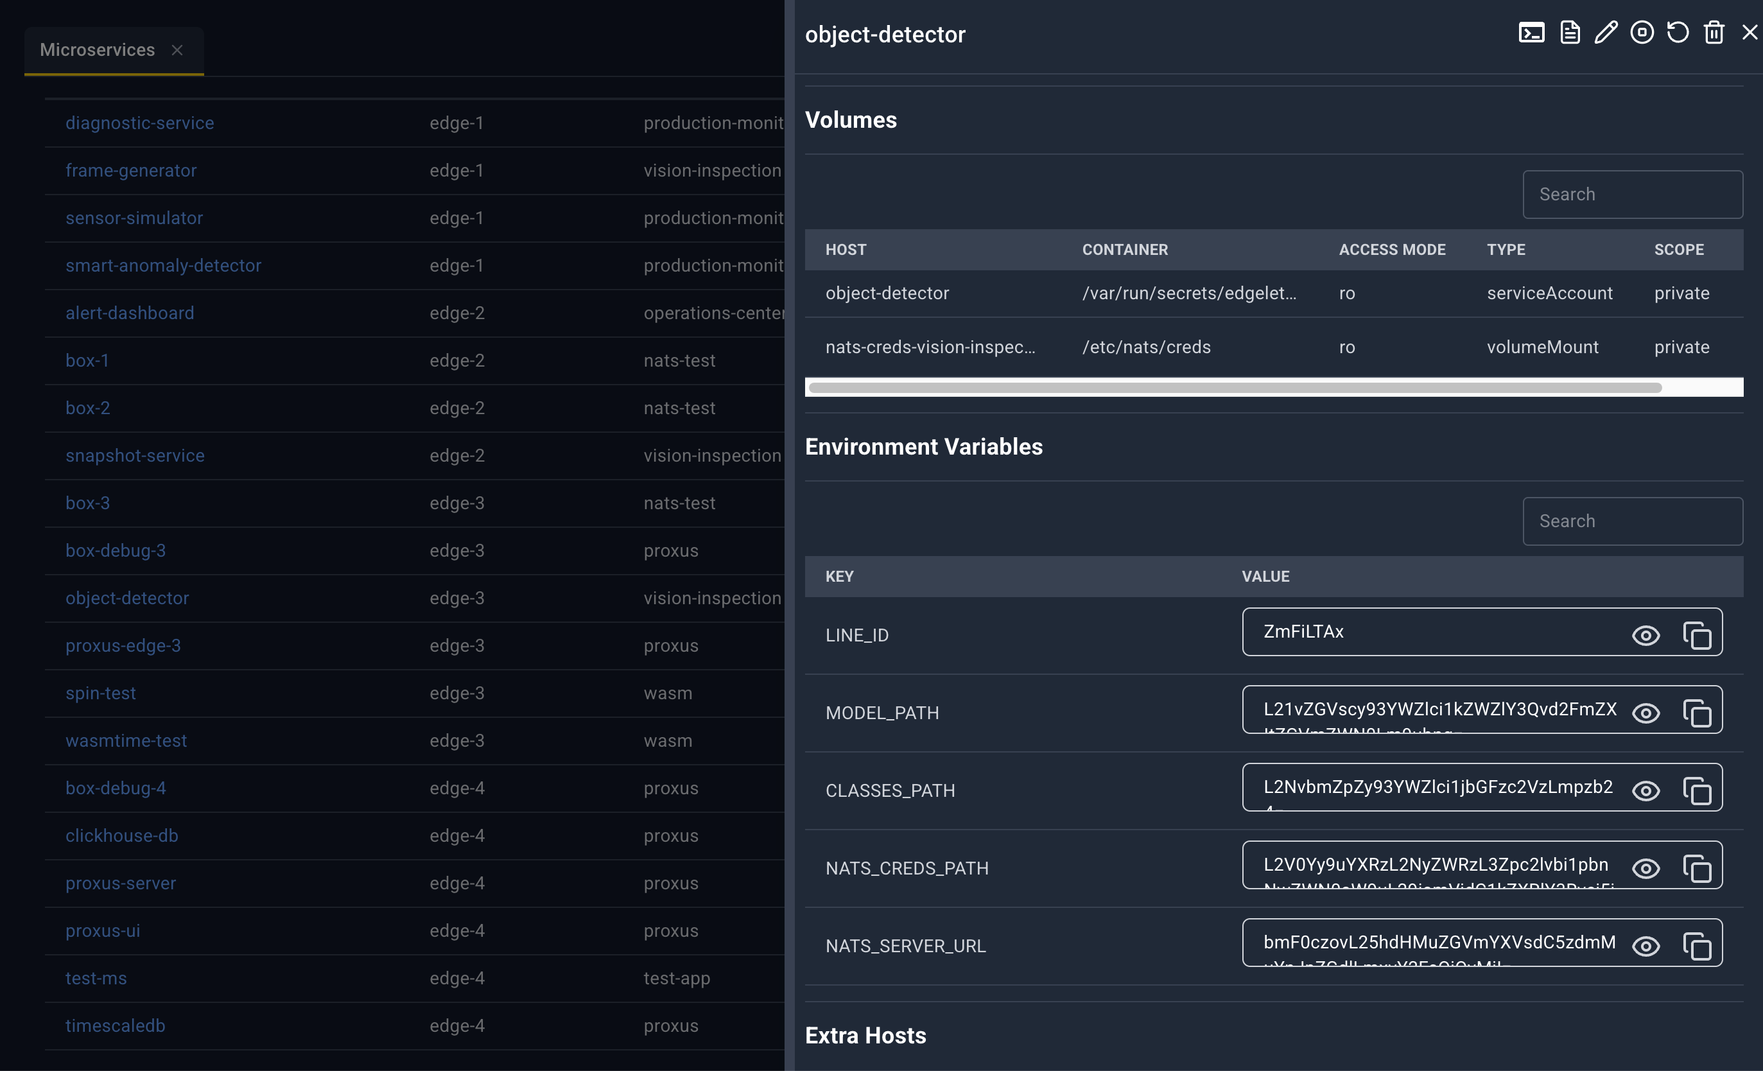Open sensor-simulator microservice link
This screenshot has height=1071, width=1763.
[134, 218]
